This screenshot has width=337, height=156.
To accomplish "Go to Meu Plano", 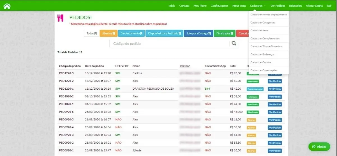I will [x=200, y=6].
